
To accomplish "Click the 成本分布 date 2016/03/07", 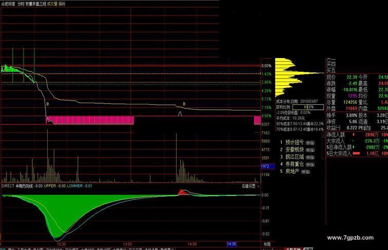I will coord(309,102).
